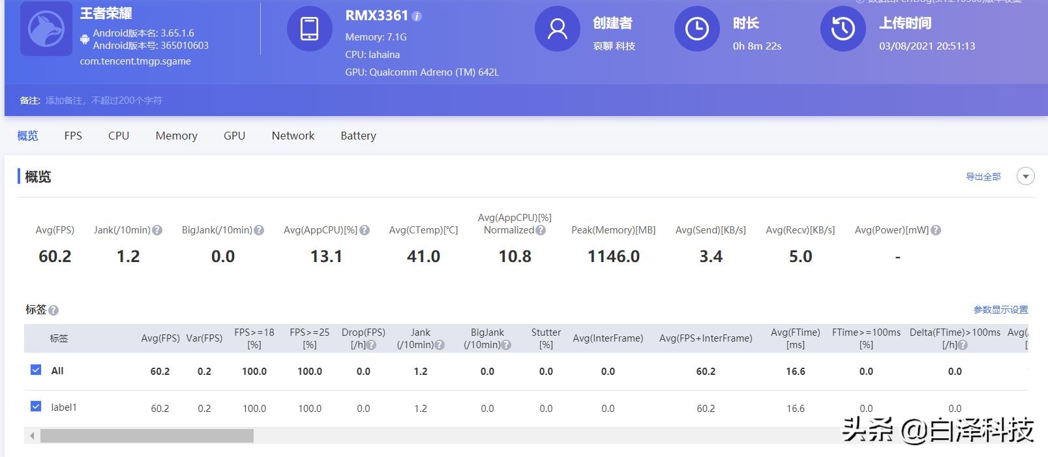This screenshot has height=457, width=1048.
Task: Uncheck the All row checkbox
Action: click(36, 370)
